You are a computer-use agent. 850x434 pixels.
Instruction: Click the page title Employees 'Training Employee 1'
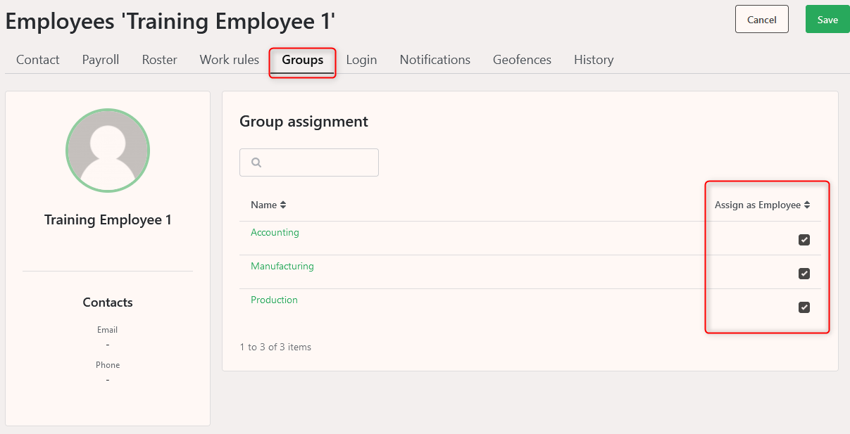click(170, 21)
